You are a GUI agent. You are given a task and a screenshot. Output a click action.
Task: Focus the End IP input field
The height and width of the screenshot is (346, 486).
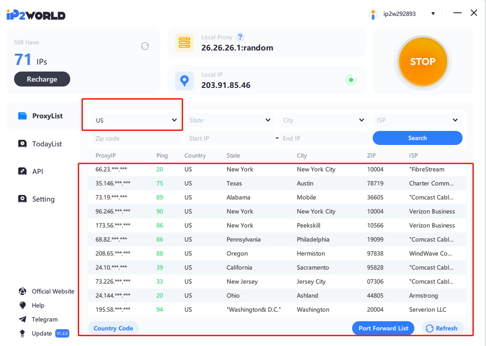click(x=324, y=138)
